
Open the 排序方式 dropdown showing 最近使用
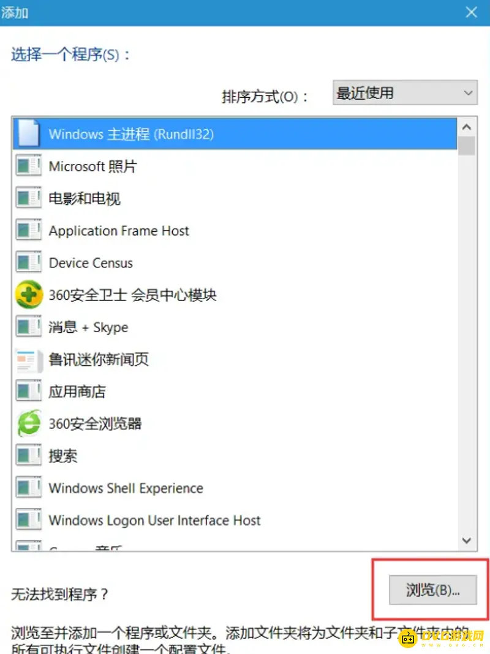(405, 92)
